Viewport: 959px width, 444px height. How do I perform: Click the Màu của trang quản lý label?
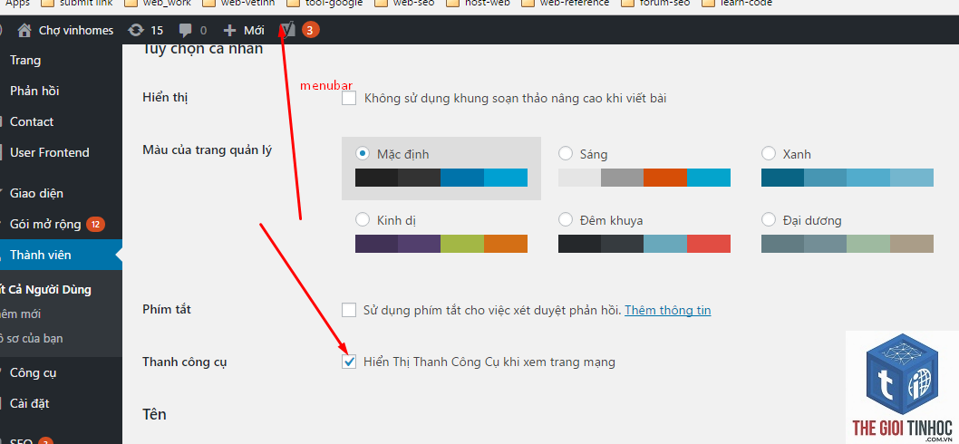coord(207,150)
